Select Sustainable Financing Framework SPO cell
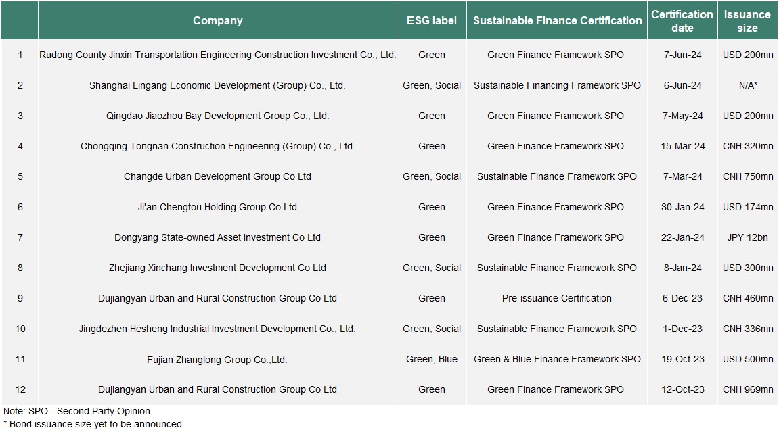This screenshot has width=779, height=432. coord(557,85)
